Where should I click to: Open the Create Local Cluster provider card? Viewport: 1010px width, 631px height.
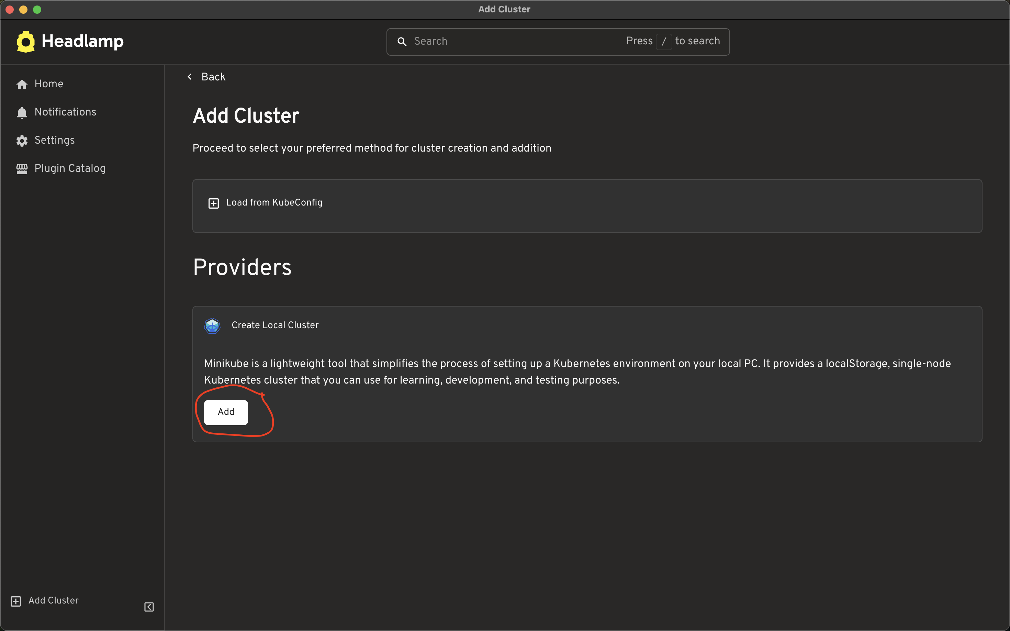click(x=275, y=325)
